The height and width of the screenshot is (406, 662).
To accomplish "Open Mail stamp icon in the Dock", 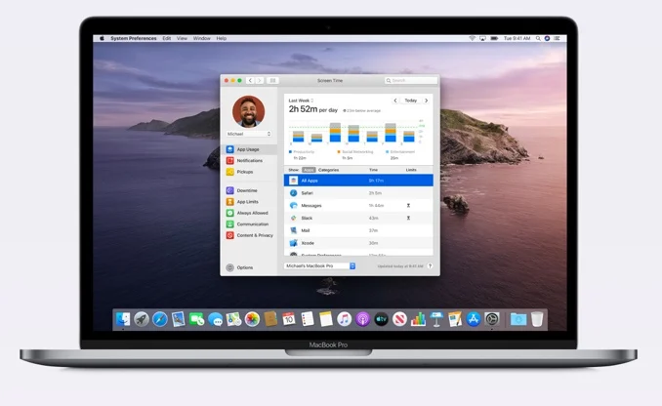I will pos(178,319).
